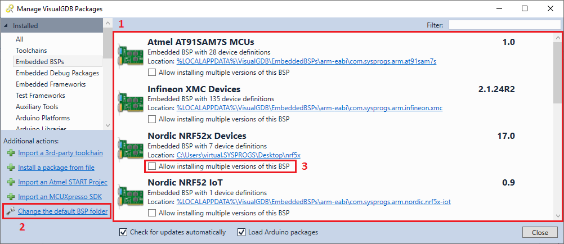Toggle Check for updates automatically
564x244 pixels.
pyautogui.click(x=123, y=232)
